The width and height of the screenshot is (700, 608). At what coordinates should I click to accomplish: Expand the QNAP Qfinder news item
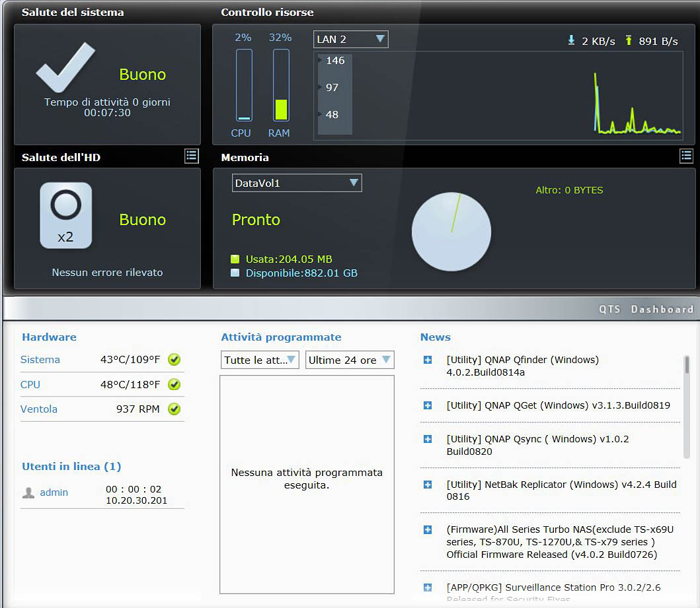(428, 360)
